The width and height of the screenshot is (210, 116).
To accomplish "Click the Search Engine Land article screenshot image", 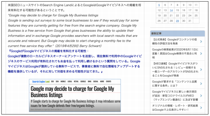I will tap(75, 95).
